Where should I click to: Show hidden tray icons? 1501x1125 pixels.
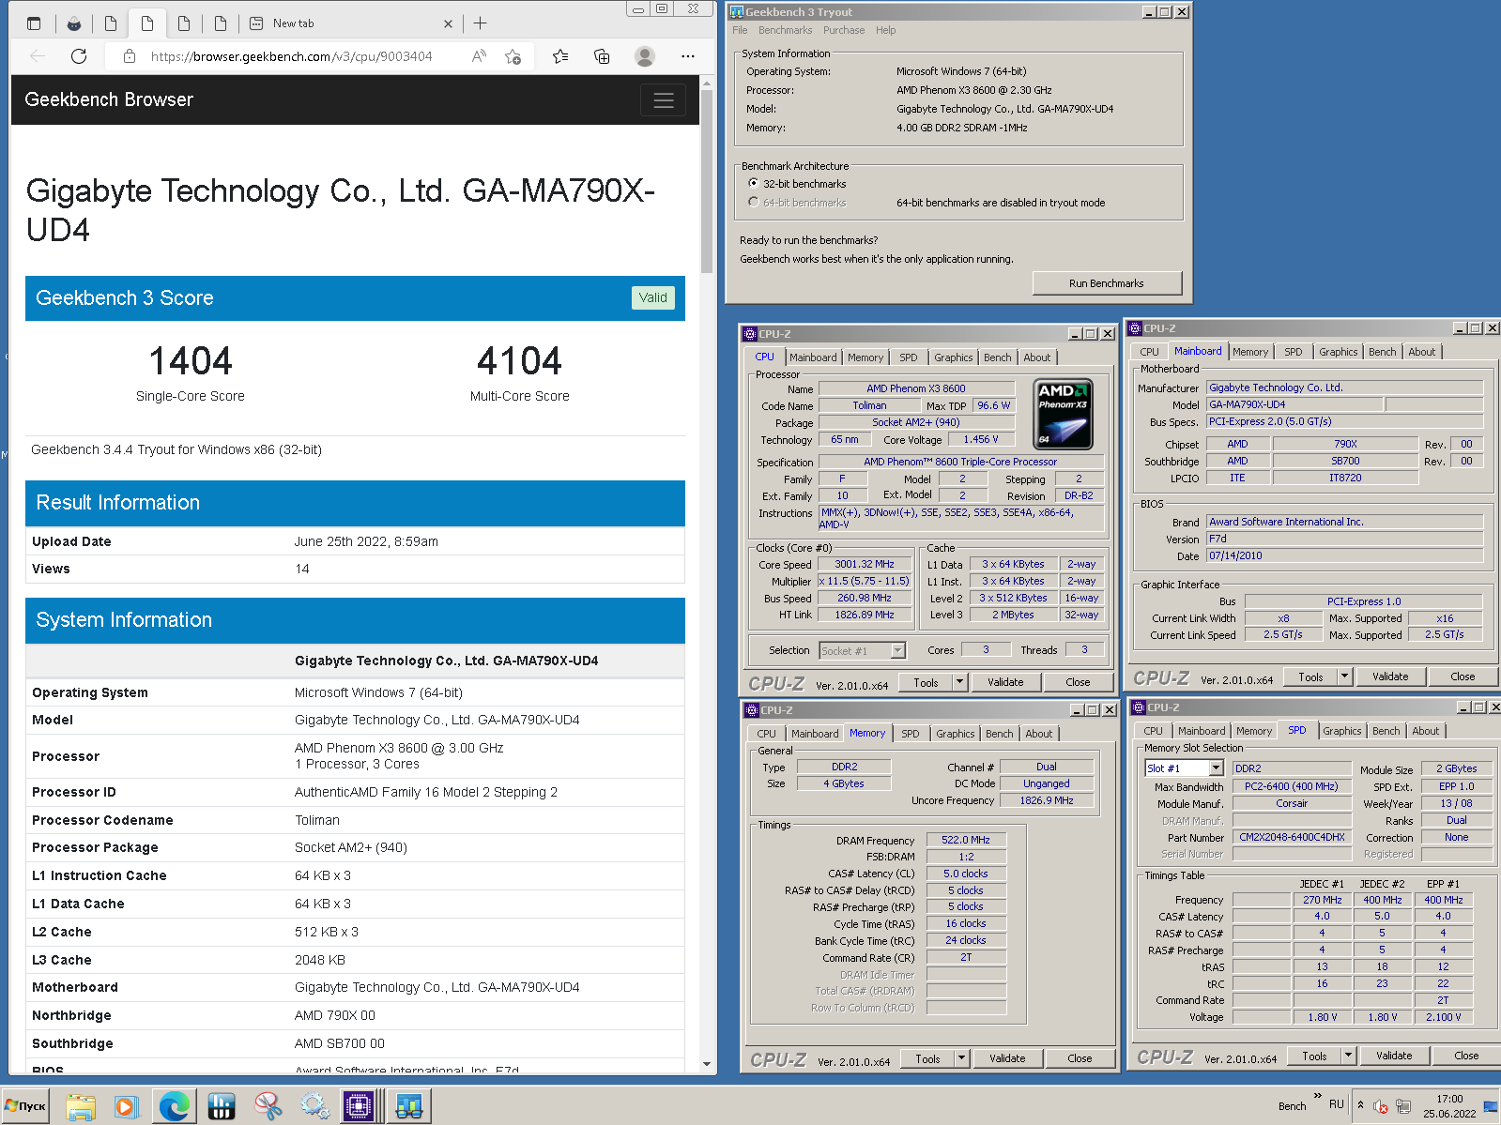[1360, 1105]
